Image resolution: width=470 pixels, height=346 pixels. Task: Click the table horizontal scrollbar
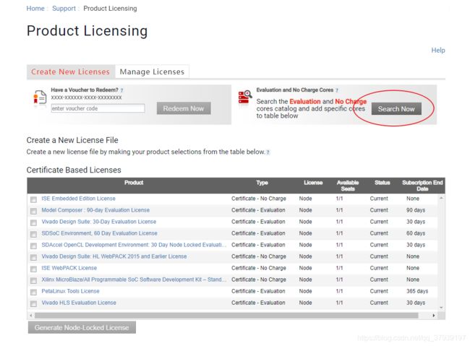[x=226, y=316]
